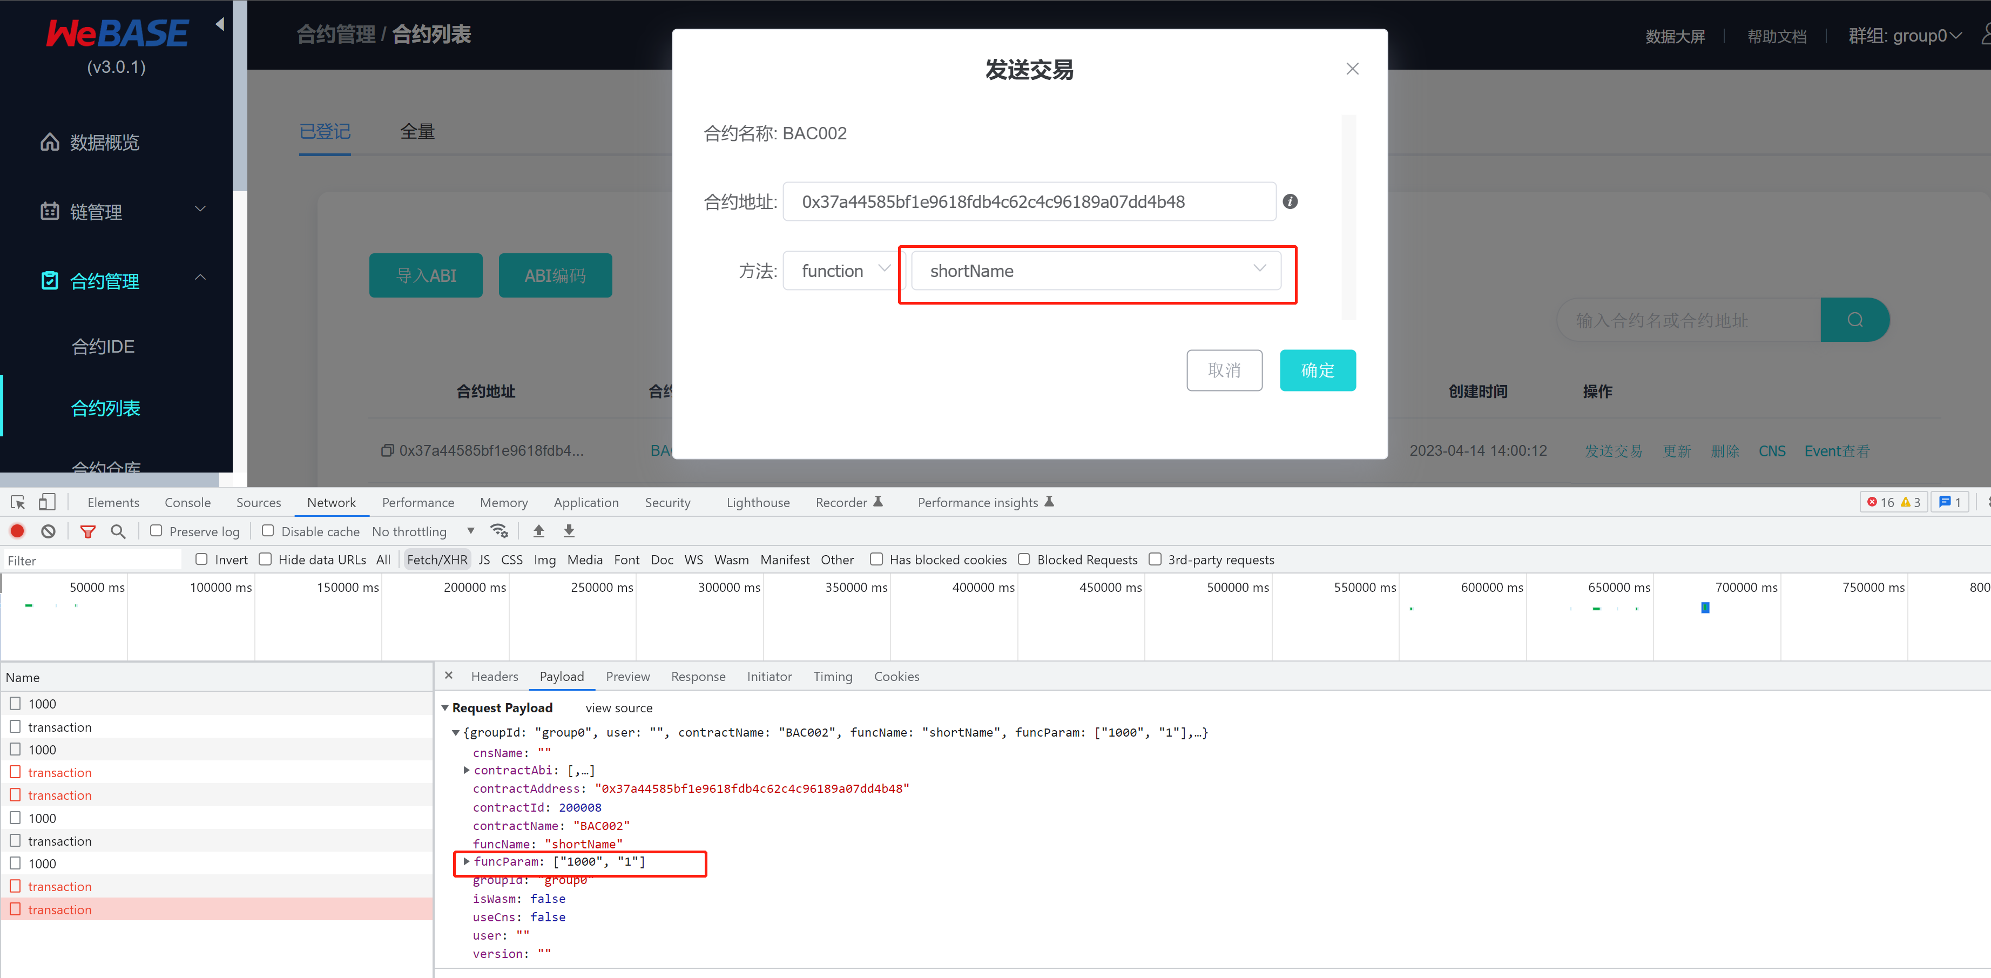Enable the Preserve log checkbox
The image size is (1991, 978).
coord(156,531)
